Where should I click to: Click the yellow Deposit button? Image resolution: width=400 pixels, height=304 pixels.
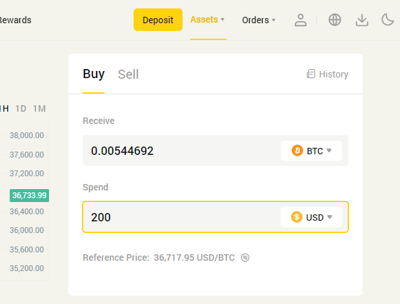pyautogui.click(x=158, y=19)
